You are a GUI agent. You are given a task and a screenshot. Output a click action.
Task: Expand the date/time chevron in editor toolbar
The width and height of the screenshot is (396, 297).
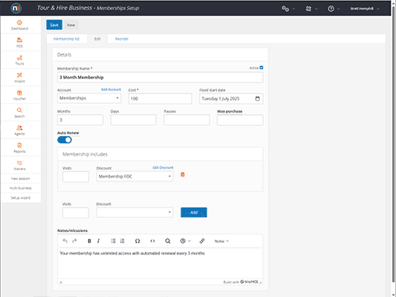point(189,241)
